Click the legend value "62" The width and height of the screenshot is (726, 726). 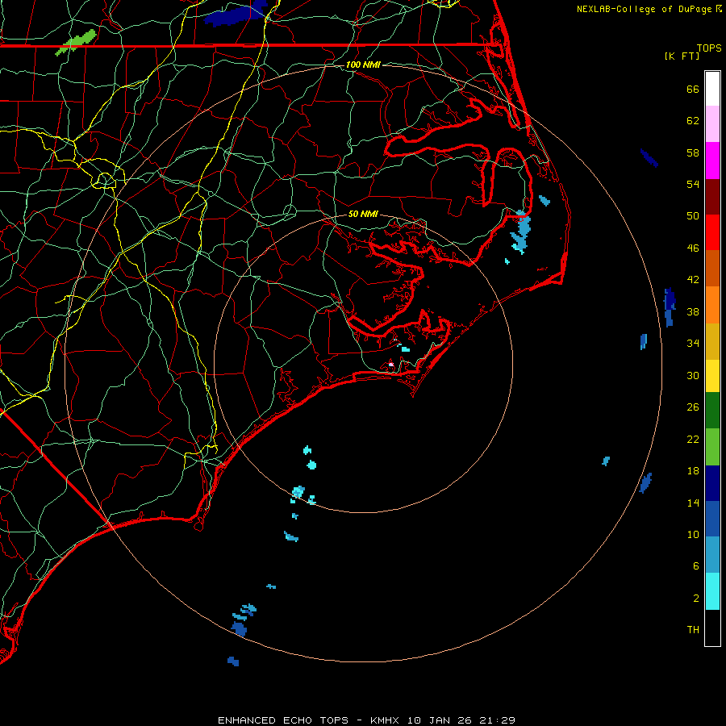(x=693, y=121)
